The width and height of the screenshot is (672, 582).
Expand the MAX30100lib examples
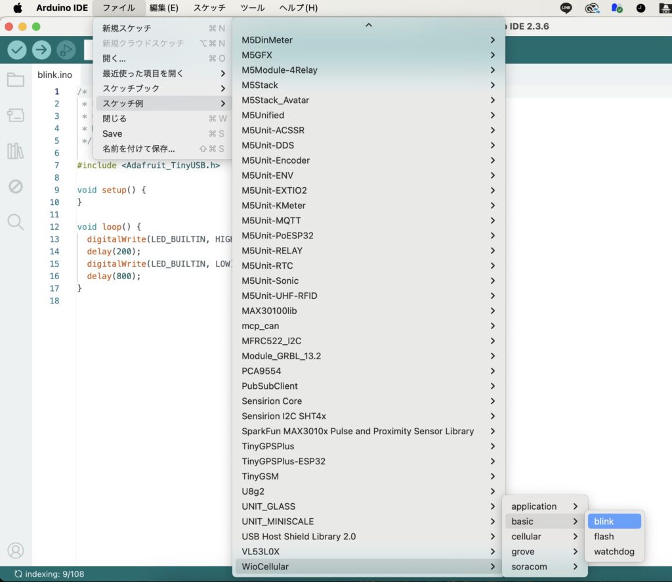369,311
